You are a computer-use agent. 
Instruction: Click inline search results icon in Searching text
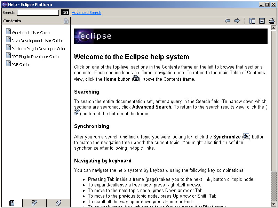[77, 112]
